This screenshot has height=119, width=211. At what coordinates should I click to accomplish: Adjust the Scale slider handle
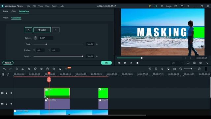46,44
